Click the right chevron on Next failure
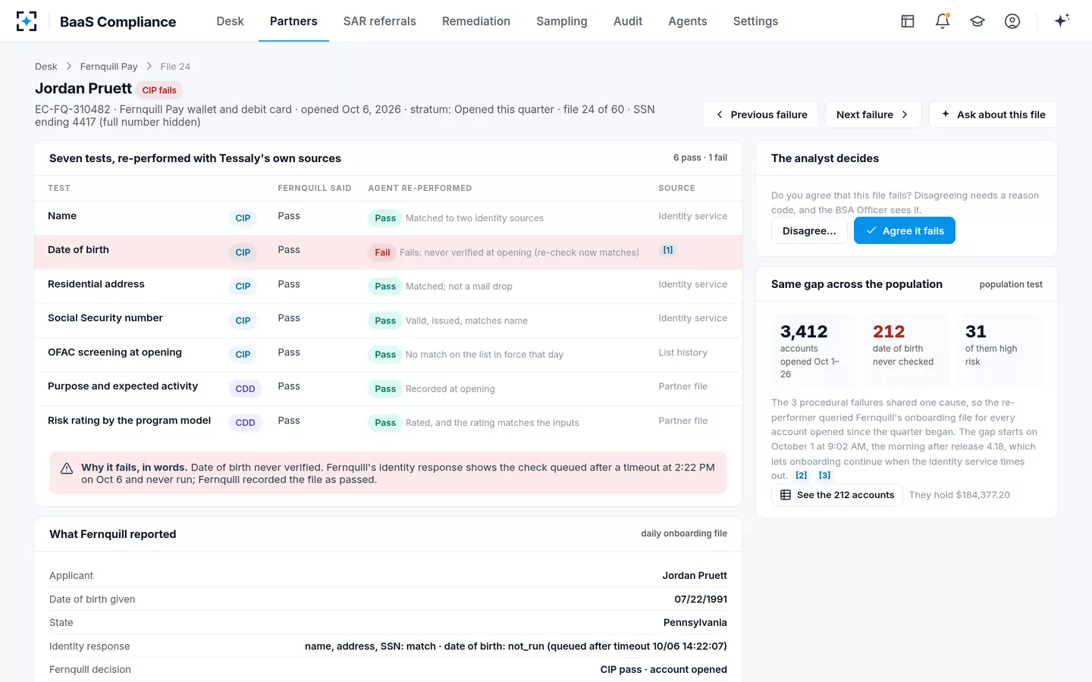1092x682 pixels. point(905,114)
